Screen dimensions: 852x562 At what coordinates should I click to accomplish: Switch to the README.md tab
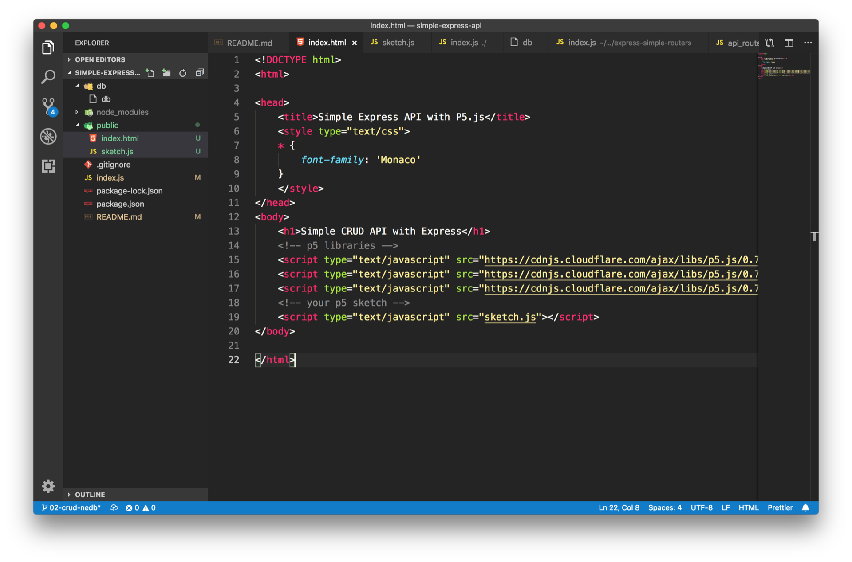click(249, 43)
